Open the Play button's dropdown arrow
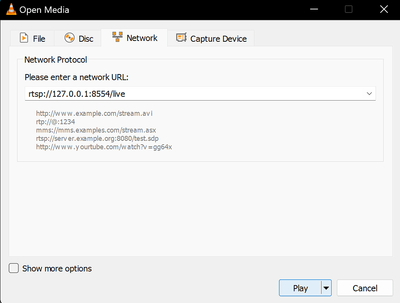Image resolution: width=400 pixels, height=303 pixels. click(326, 288)
